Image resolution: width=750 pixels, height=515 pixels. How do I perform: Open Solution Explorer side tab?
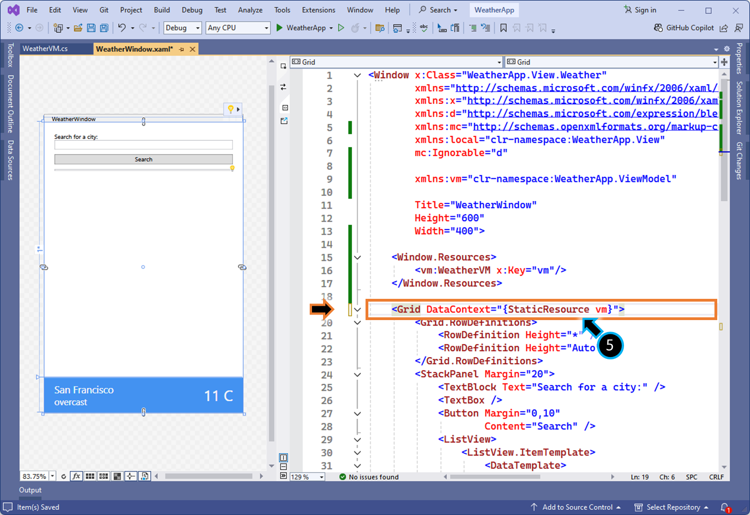[x=739, y=108]
